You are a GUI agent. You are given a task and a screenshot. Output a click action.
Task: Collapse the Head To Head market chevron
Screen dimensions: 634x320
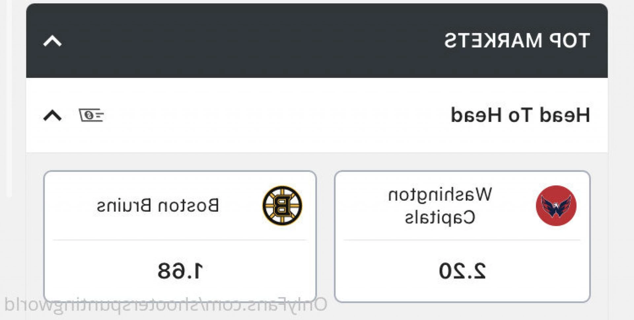coord(53,115)
